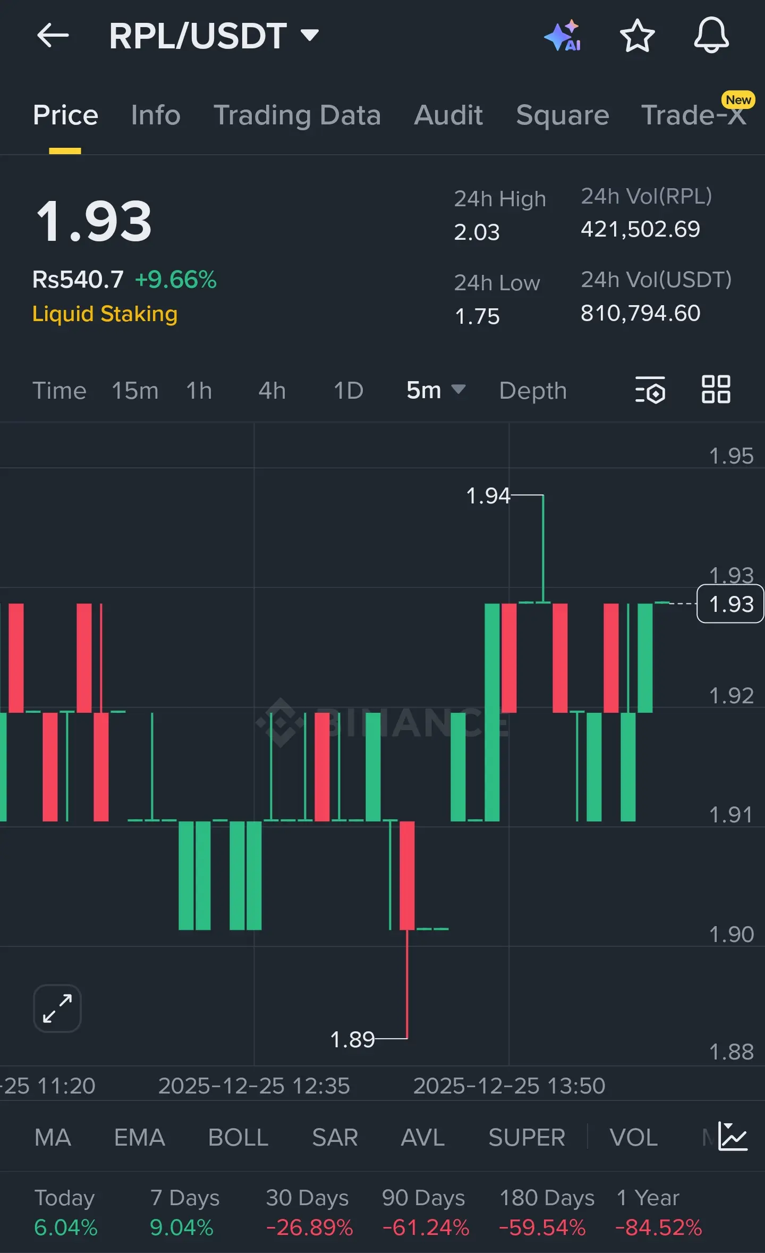Open the chart layout grid icon
Image resolution: width=765 pixels, height=1253 pixels.
click(716, 389)
